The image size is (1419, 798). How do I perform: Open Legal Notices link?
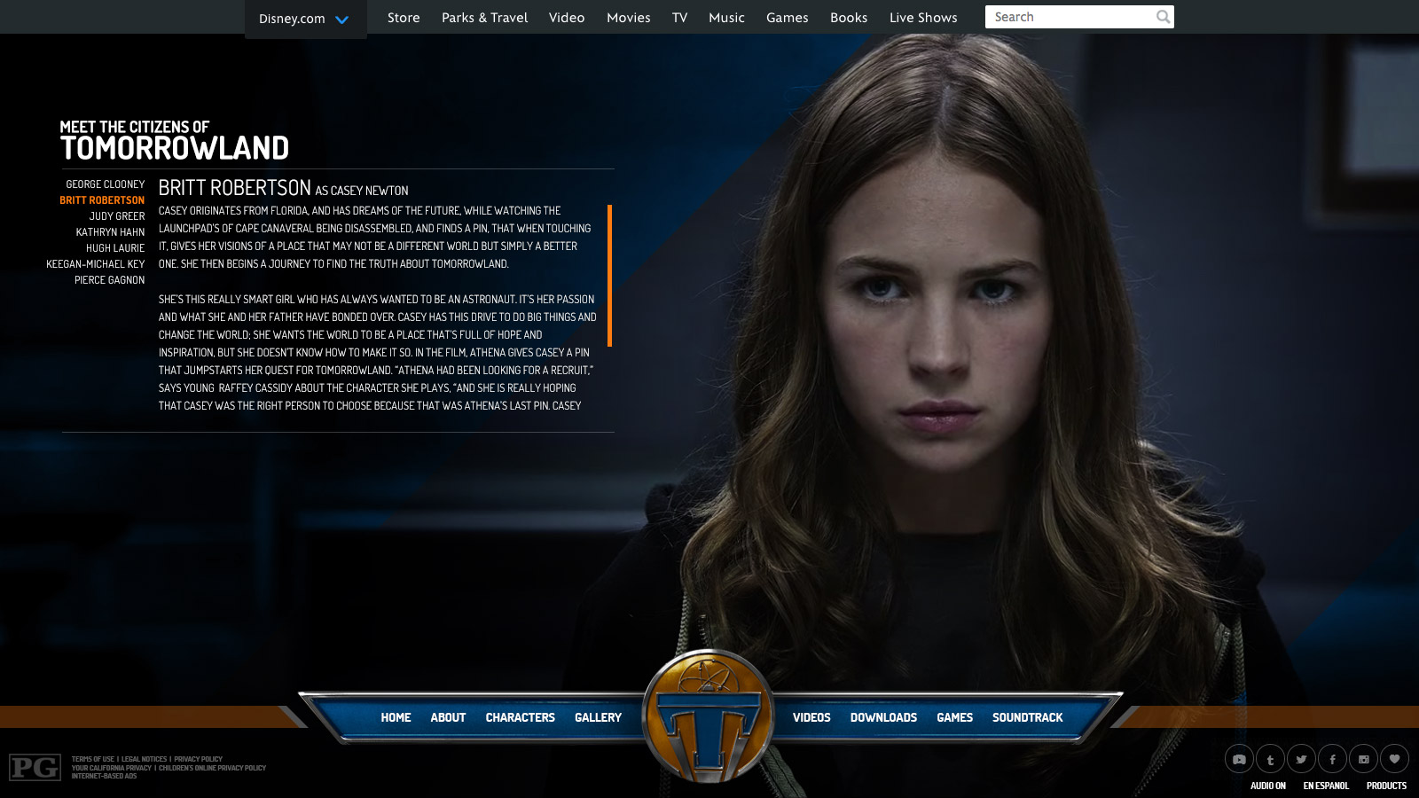coord(144,759)
